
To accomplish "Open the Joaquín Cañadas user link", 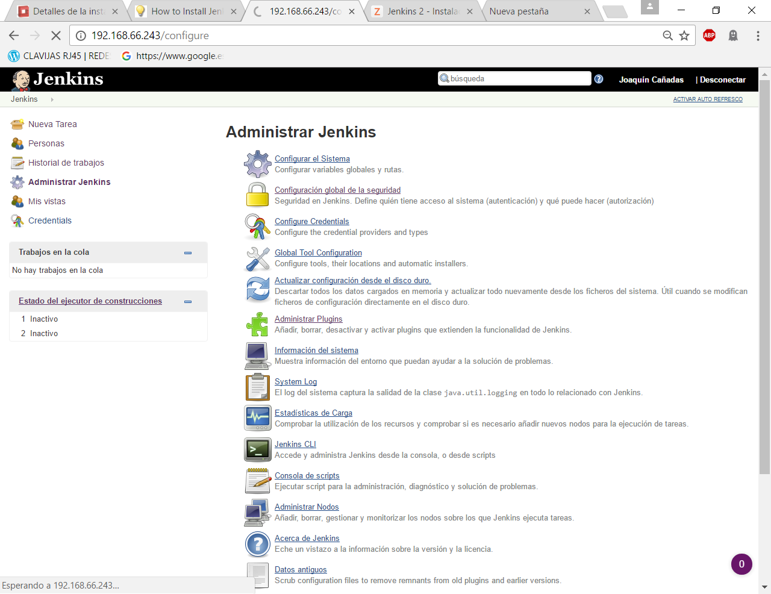I will (651, 80).
